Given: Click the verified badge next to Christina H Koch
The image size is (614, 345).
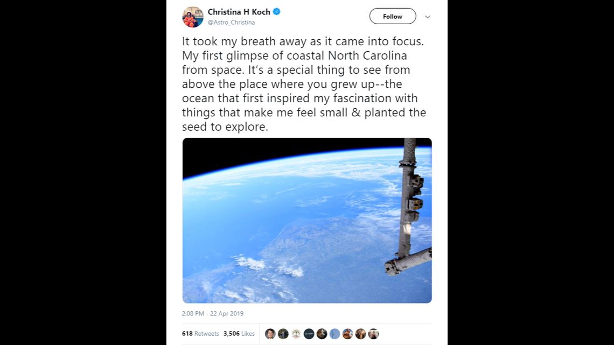Looking at the screenshot, I should pos(277,12).
